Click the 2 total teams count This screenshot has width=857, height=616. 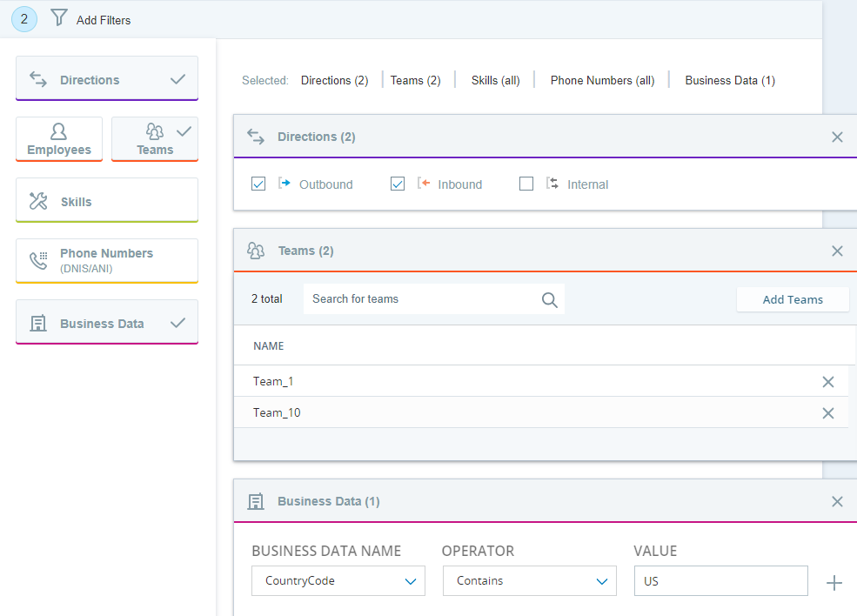(x=267, y=299)
